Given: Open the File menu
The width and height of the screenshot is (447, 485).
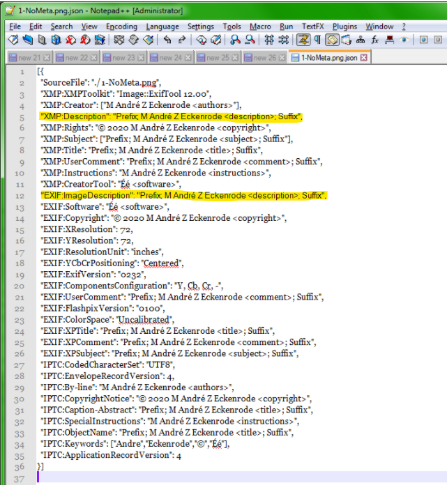Looking at the screenshot, I should (15, 26).
